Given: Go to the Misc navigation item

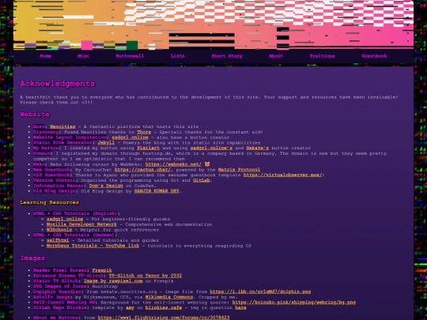Looking at the screenshot, I should [83, 56].
